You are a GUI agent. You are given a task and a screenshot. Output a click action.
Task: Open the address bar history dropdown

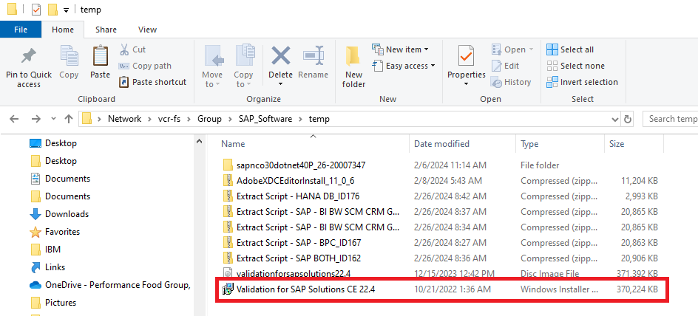[615, 119]
